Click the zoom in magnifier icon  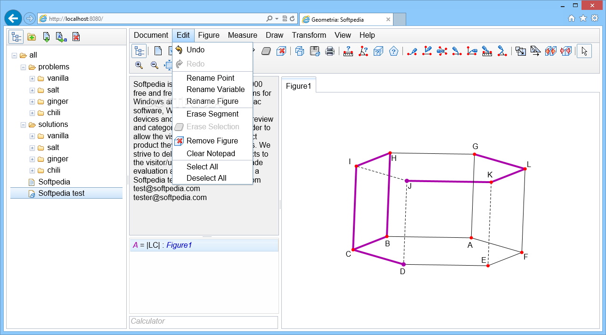(x=139, y=65)
